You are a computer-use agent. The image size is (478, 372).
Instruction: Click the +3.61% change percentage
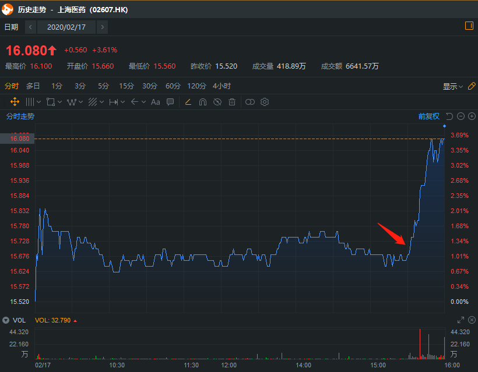[105, 50]
